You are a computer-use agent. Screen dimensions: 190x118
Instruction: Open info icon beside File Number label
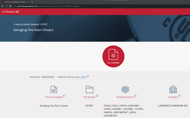[x=97, y=96]
